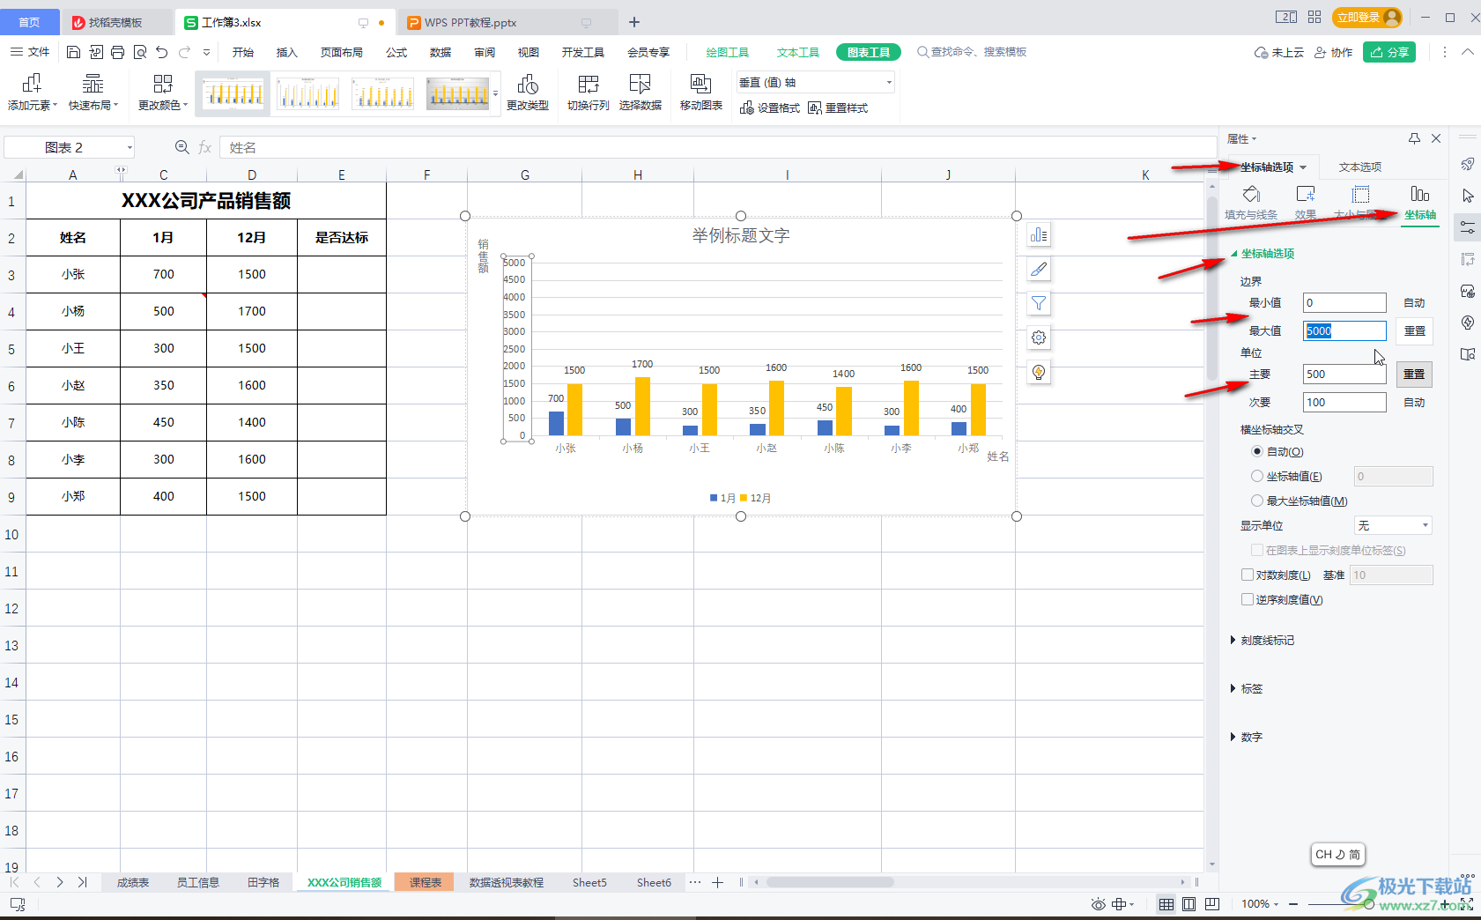The height and width of the screenshot is (920, 1481).
Task: Open the Fill & Line (填充与线条) icon tab
Action: click(x=1250, y=202)
